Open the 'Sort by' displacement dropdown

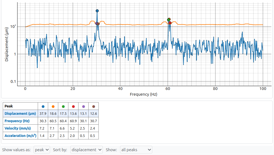86,150
